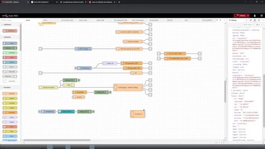Open the search flows icon in footer
The height and width of the screenshot is (149, 265).
(24, 143)
